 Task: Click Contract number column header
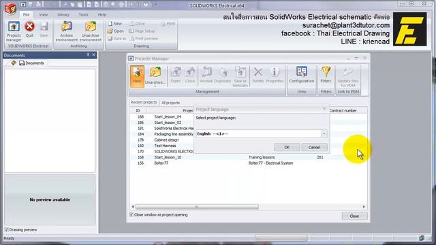click(343, 110)
